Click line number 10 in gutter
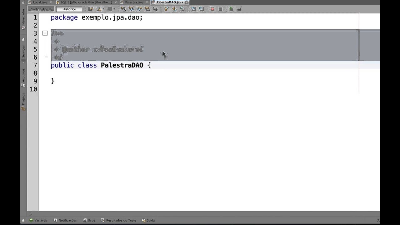This screenshot has height=225, width=400. (x=33, y=89)
